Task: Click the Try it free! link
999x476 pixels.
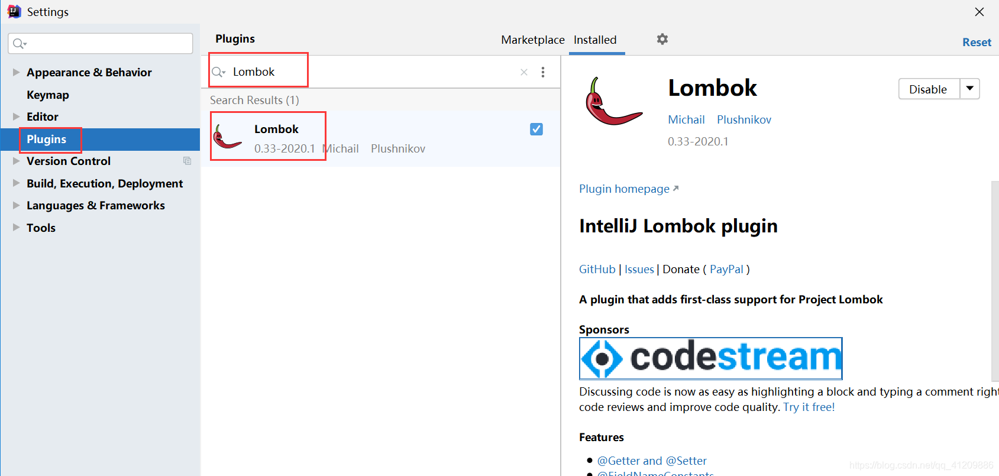Action: tap(809, 407)
